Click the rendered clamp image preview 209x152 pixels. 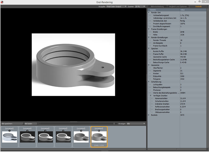pos(73,65)
